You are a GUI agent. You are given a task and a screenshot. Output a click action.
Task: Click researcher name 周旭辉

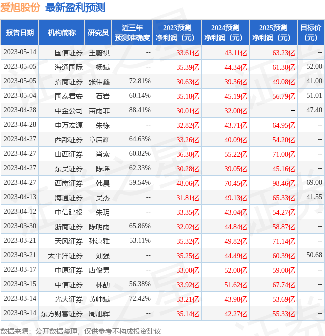coord(99,314)
